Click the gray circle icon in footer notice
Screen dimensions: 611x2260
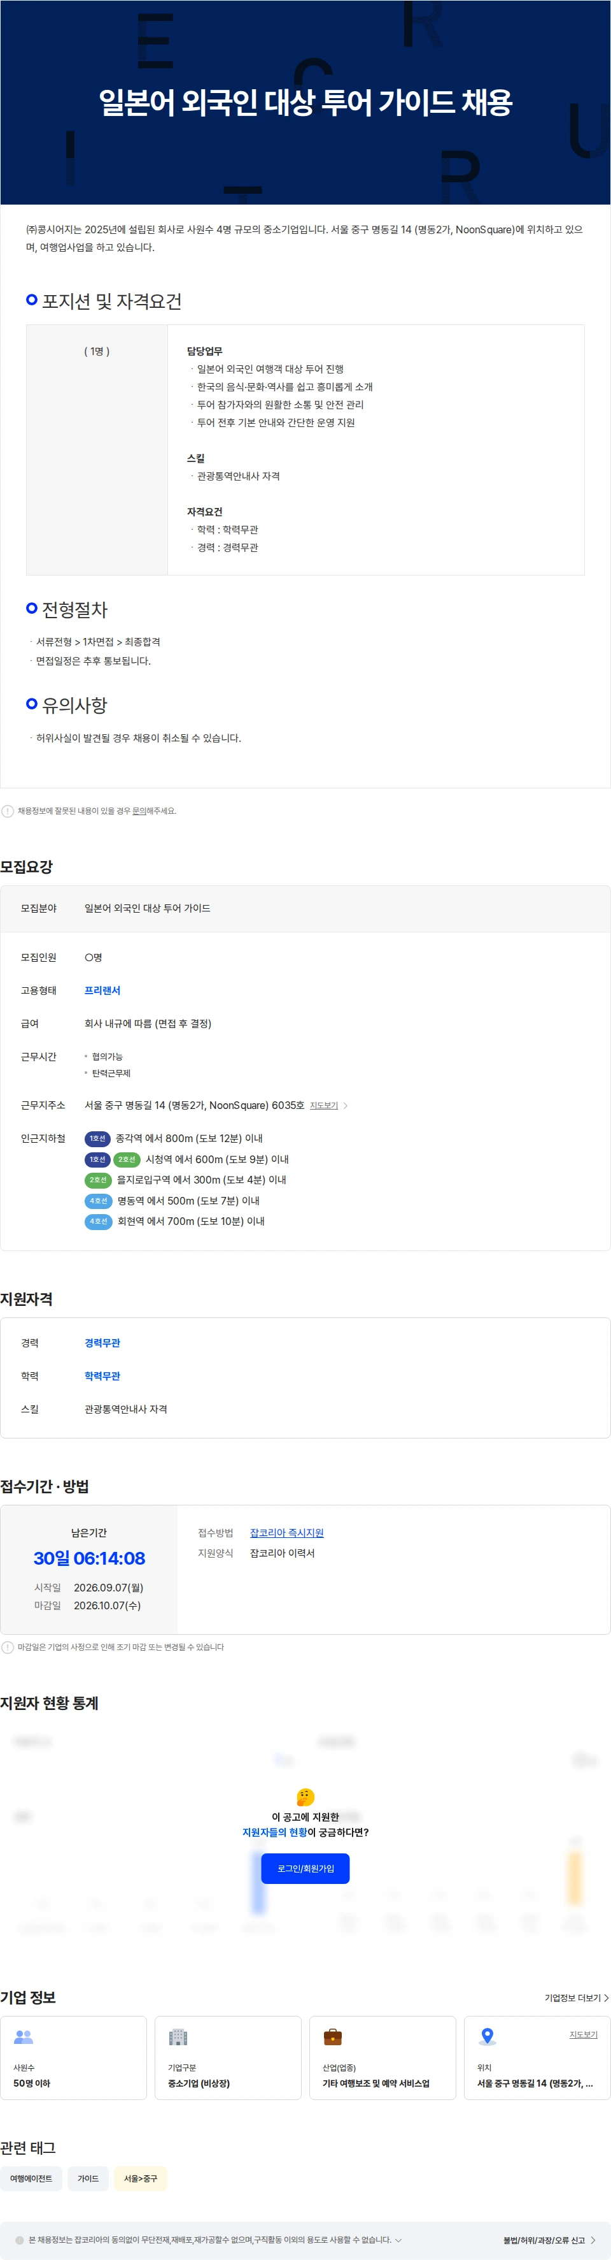click(20, 2240)
